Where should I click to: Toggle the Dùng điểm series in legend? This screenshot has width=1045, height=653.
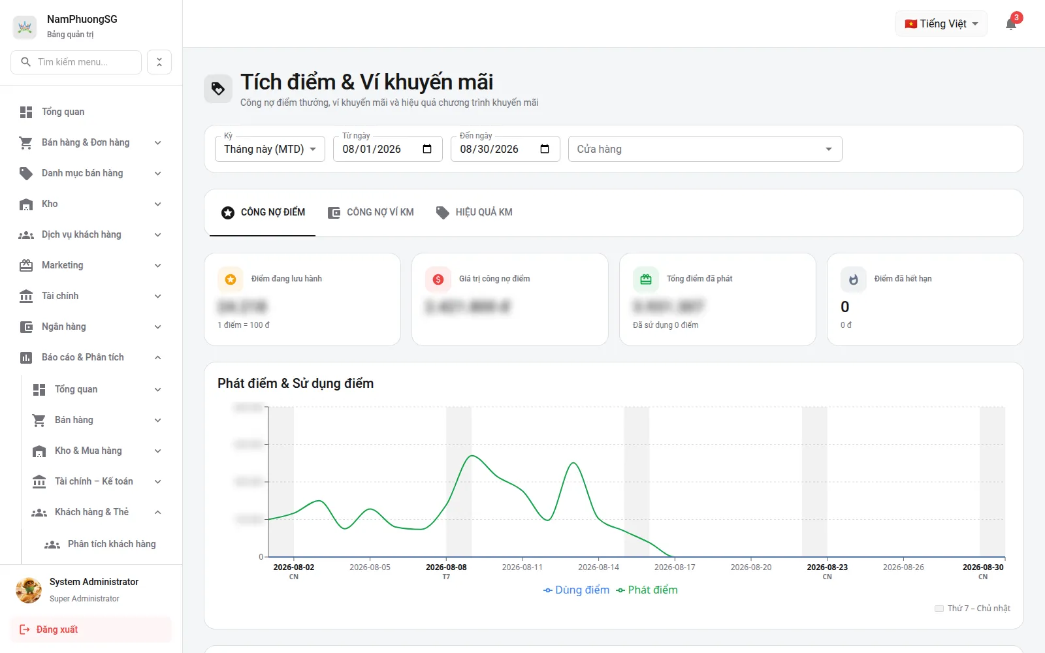576,590
